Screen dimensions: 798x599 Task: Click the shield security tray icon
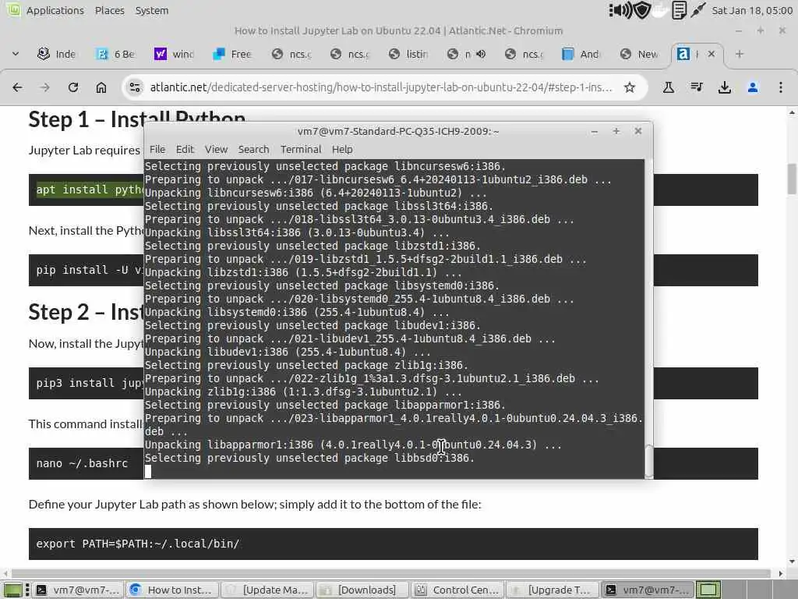pos(642,10)
